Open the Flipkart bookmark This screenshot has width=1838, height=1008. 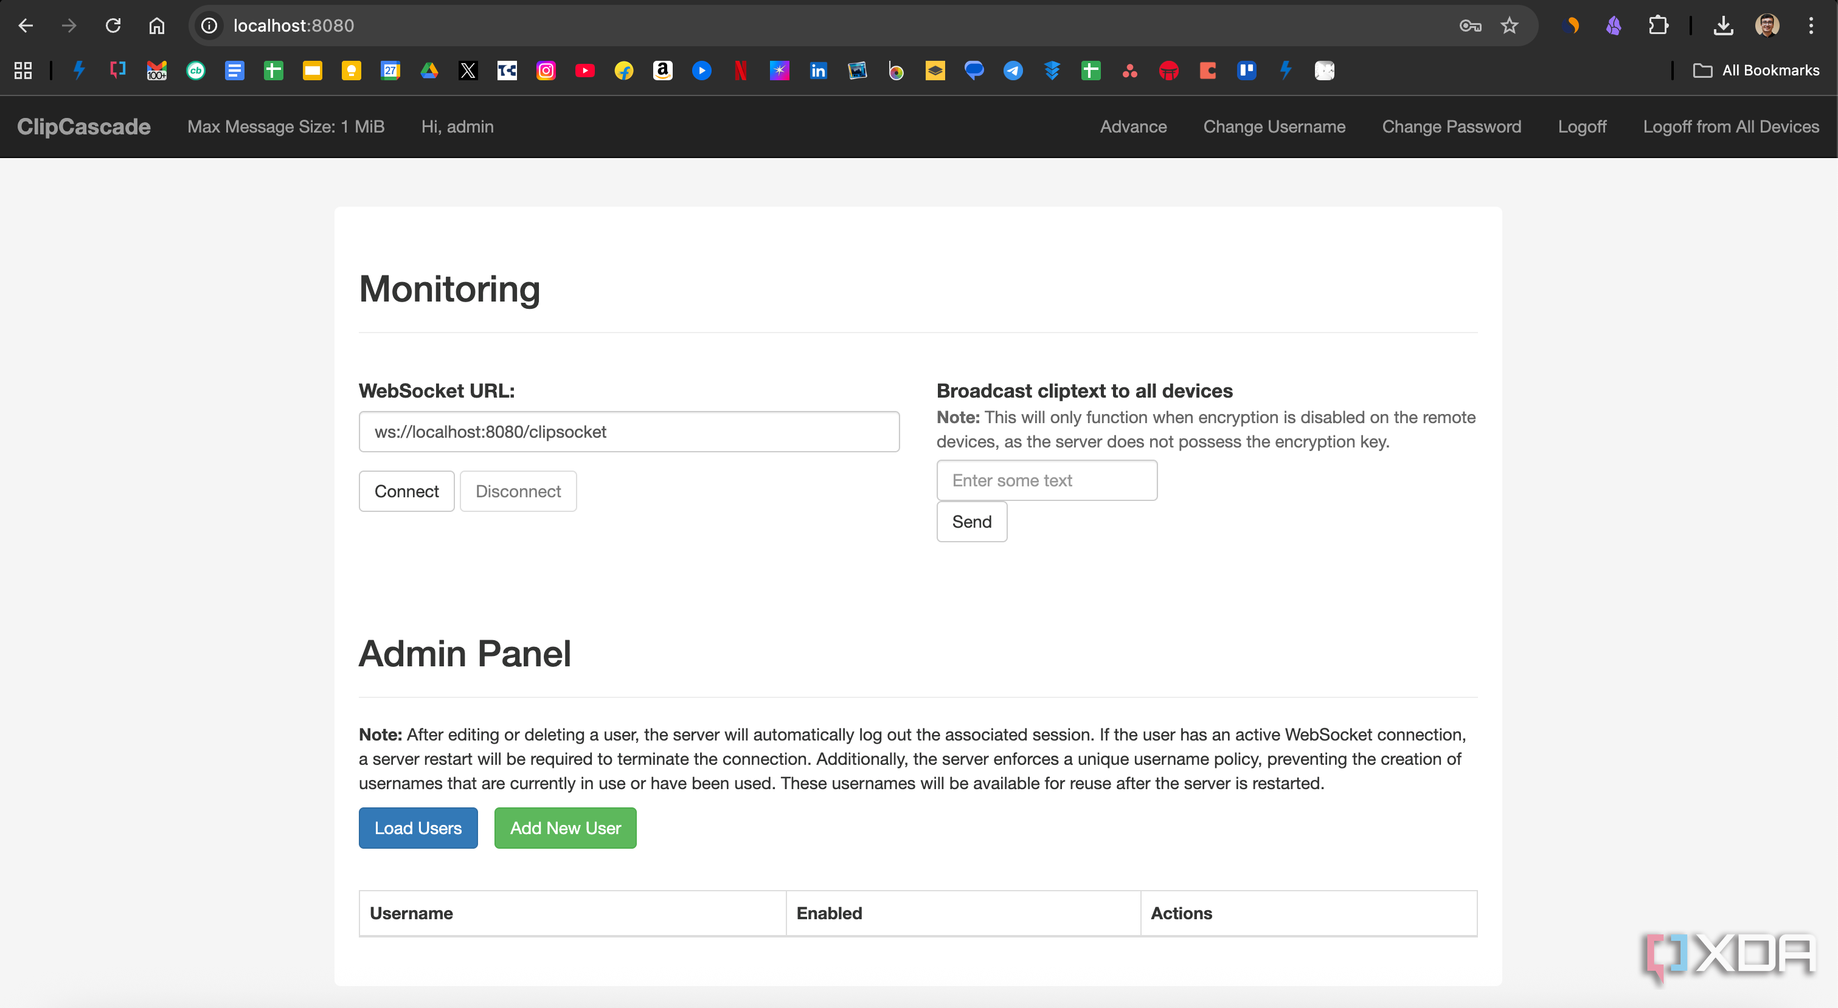click(623, 71)
